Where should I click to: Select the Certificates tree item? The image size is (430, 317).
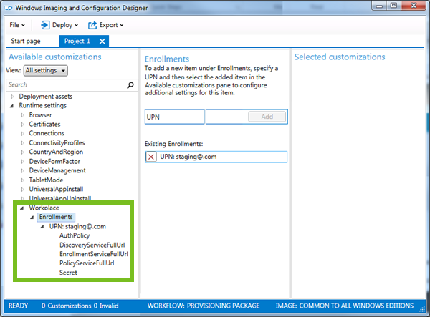44,125
